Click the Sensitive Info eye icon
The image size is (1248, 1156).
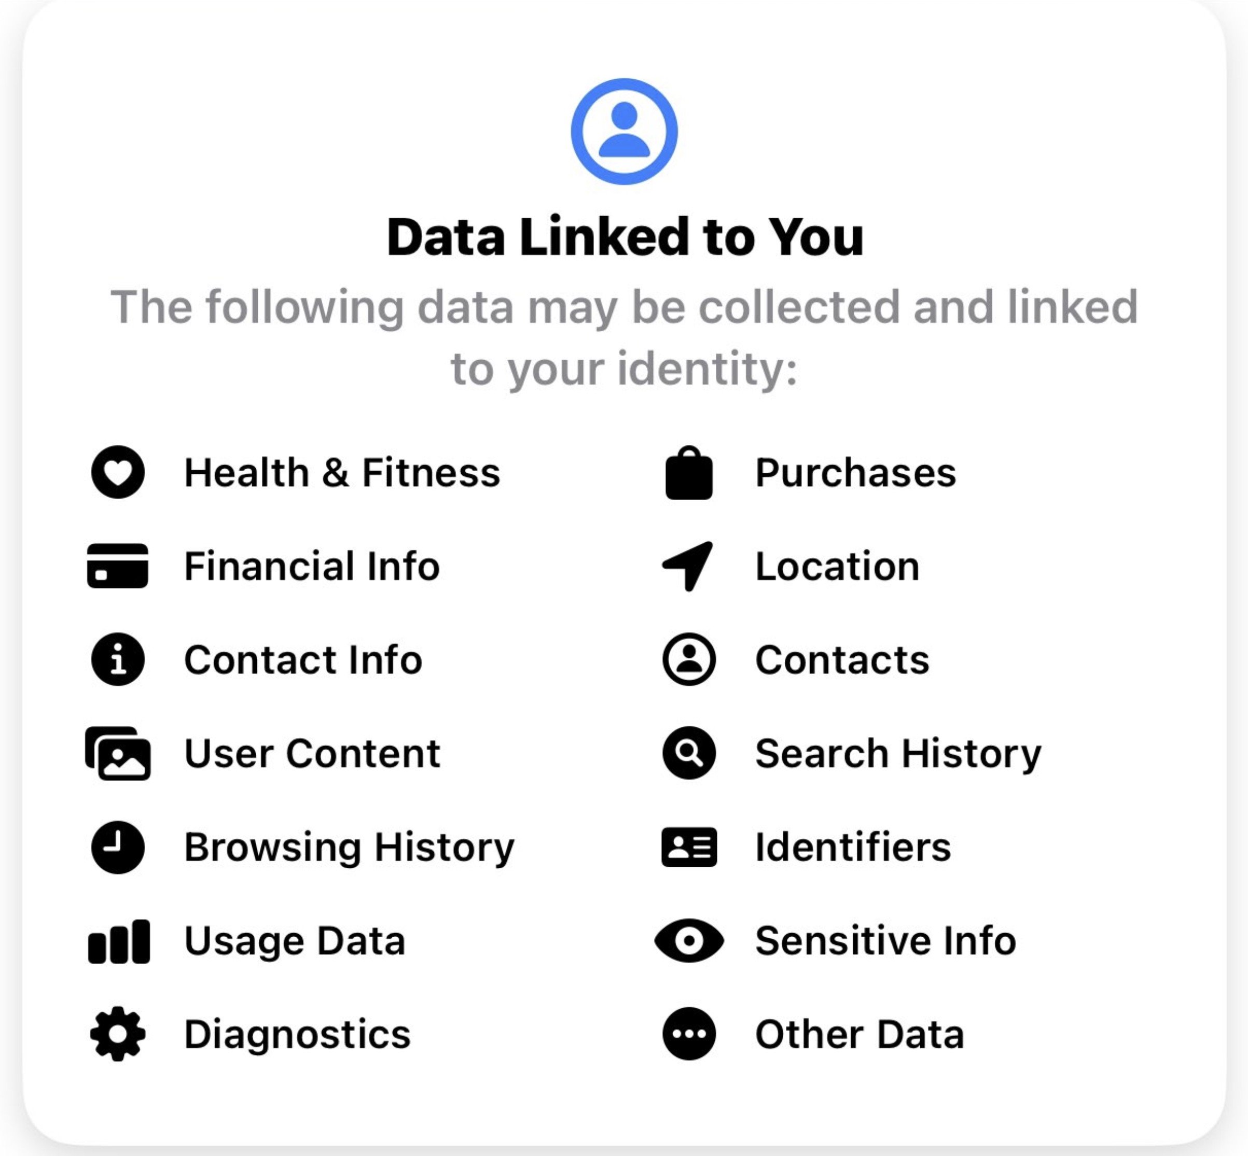coord(689,940)
